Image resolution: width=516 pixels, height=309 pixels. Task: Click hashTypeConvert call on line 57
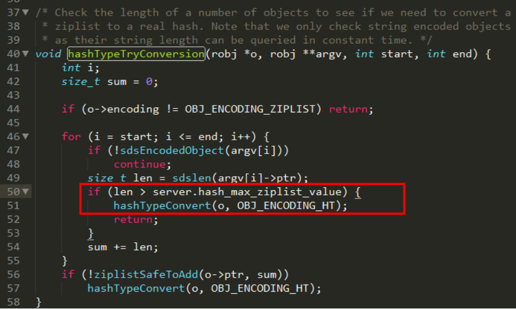tap(136, 288)
